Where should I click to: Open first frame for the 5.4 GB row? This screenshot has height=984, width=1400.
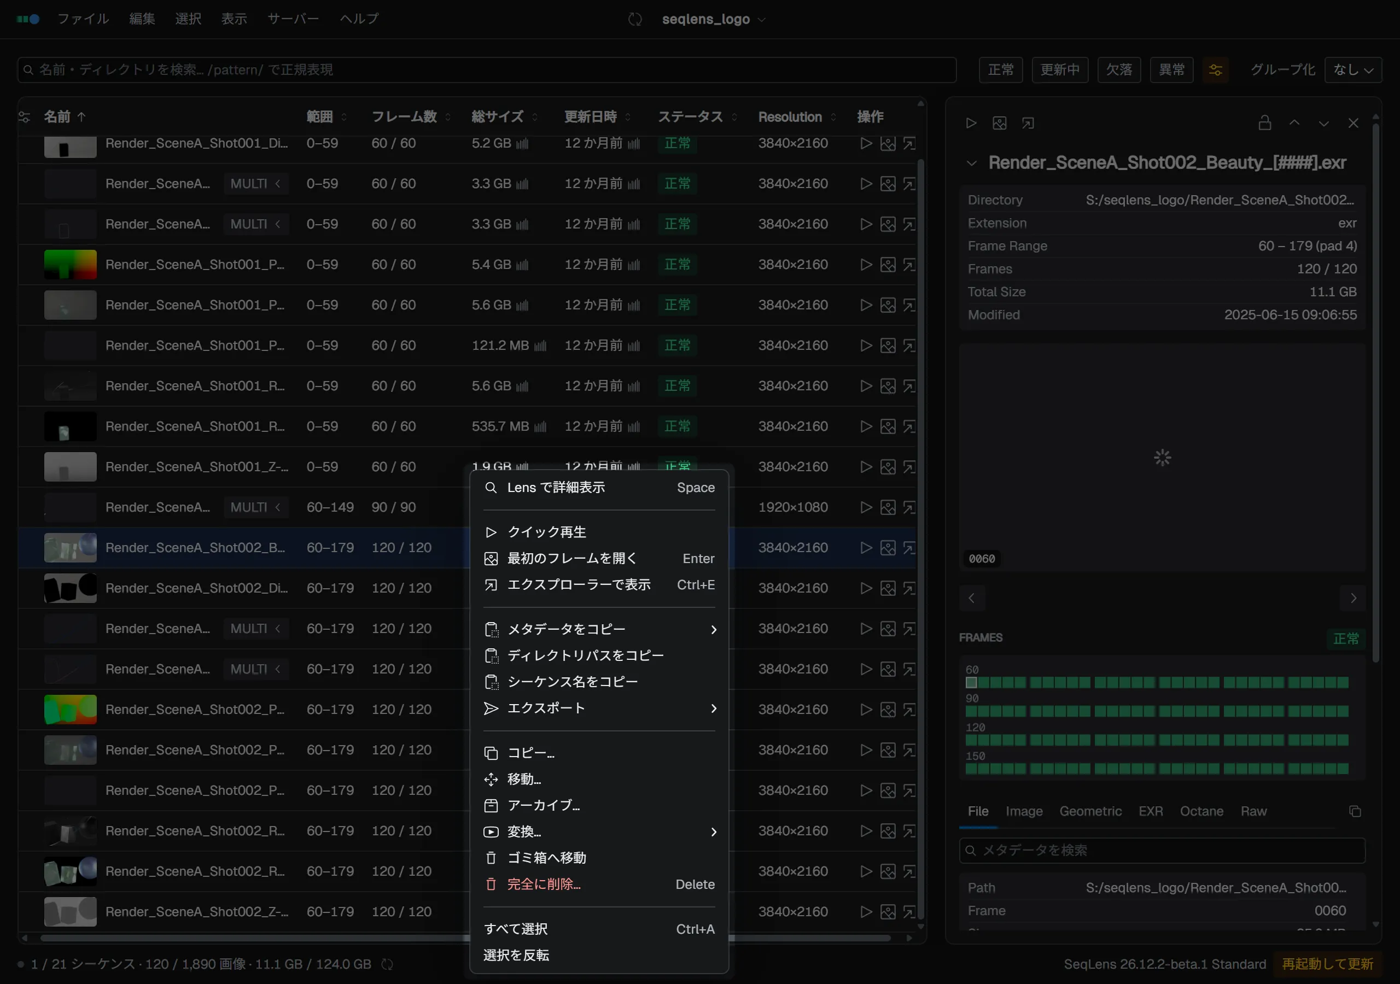coord(888,265)
